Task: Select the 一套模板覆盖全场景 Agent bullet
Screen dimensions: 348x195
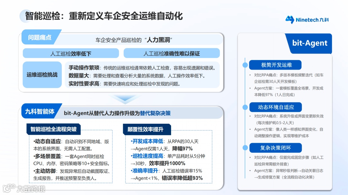Action: (288, 91)
